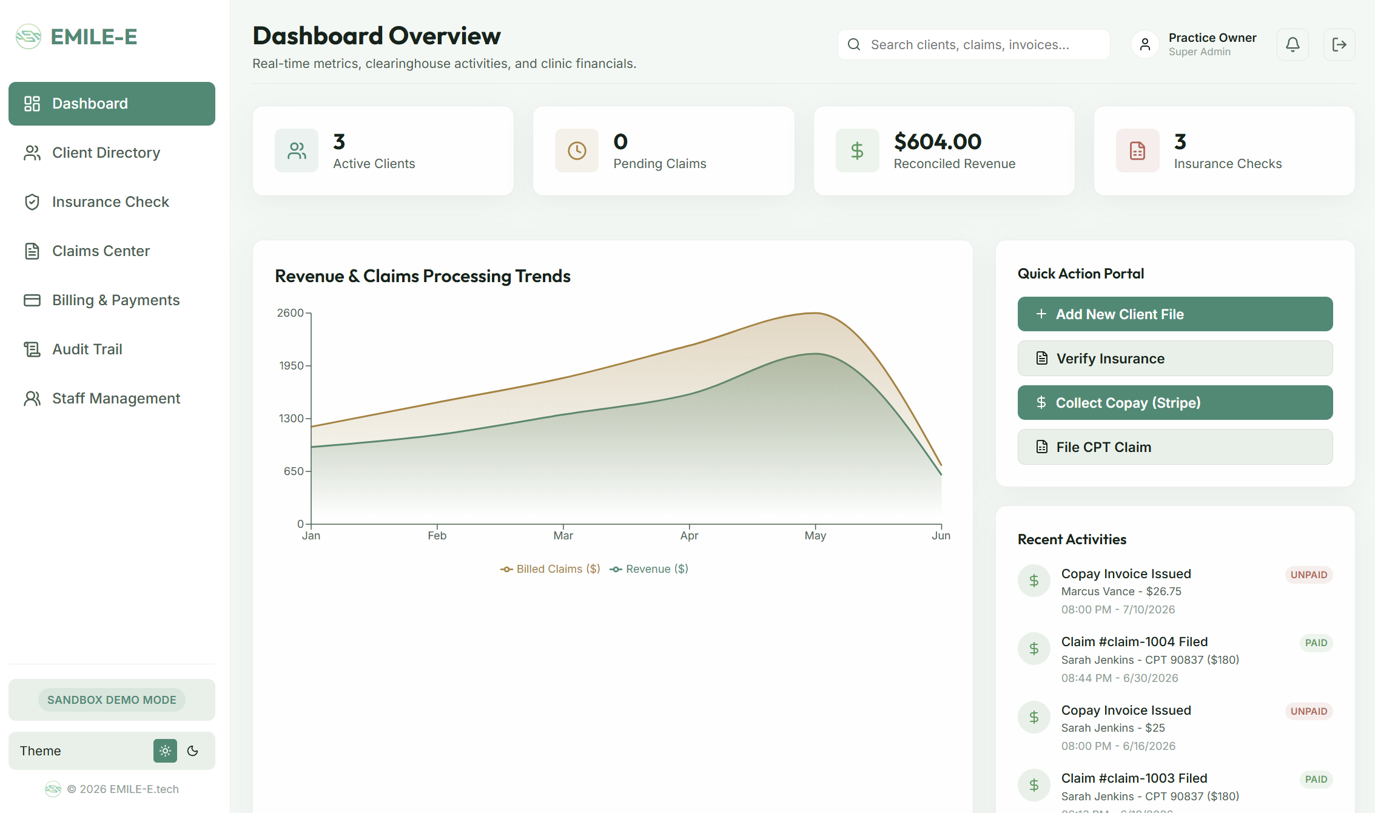
Task: Open notifications bell
Action: [1293, 44]
